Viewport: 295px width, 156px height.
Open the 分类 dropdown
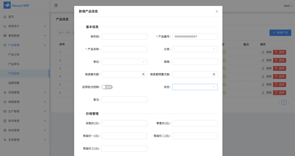(x=195, y=49)
